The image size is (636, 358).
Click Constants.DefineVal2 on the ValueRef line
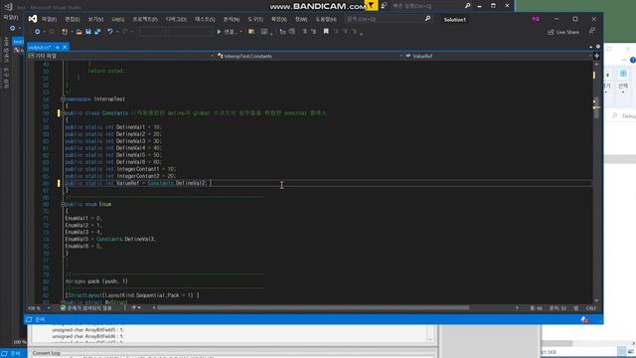click(x=177, y=183)
